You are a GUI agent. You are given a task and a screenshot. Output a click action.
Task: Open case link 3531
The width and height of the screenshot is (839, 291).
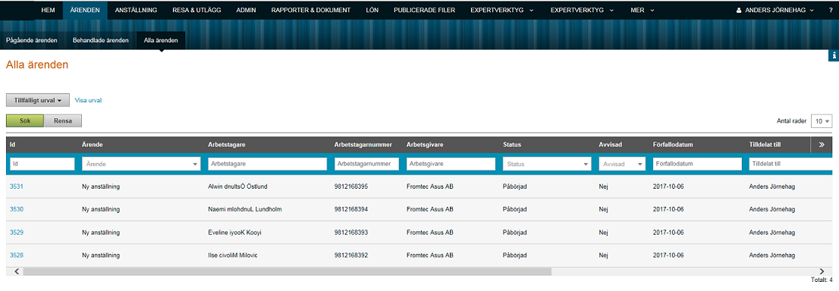pyautogui.click(x=17, y=186)
